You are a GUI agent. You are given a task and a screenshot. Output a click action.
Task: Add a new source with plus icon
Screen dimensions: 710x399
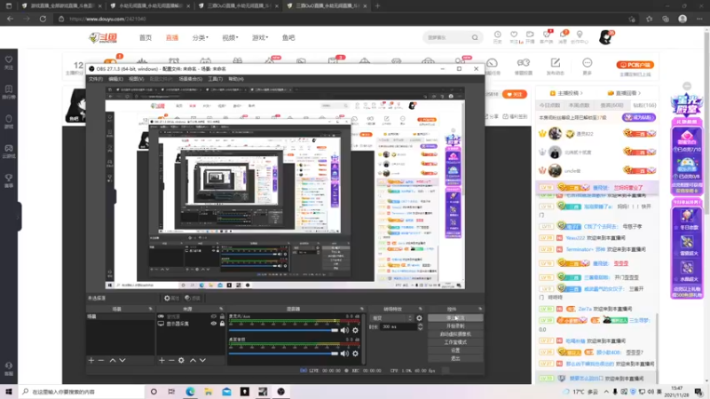[x=162, y=361]
